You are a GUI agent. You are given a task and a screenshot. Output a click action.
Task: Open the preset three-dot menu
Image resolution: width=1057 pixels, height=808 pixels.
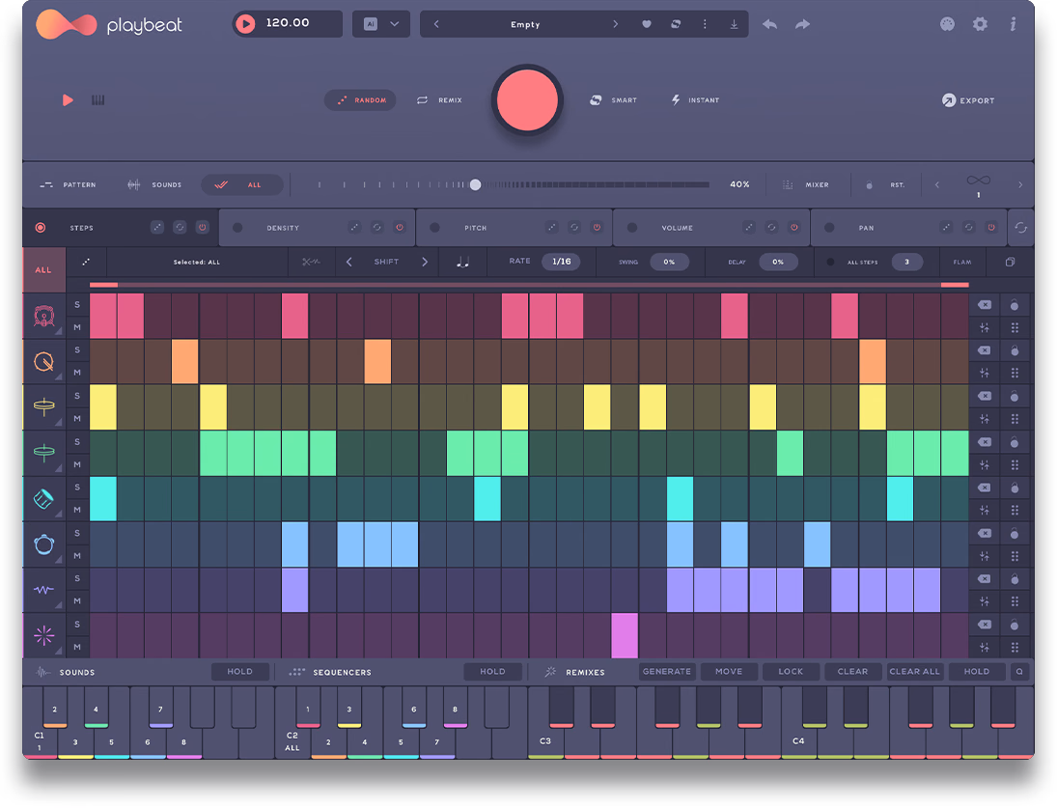coord(705,24)
